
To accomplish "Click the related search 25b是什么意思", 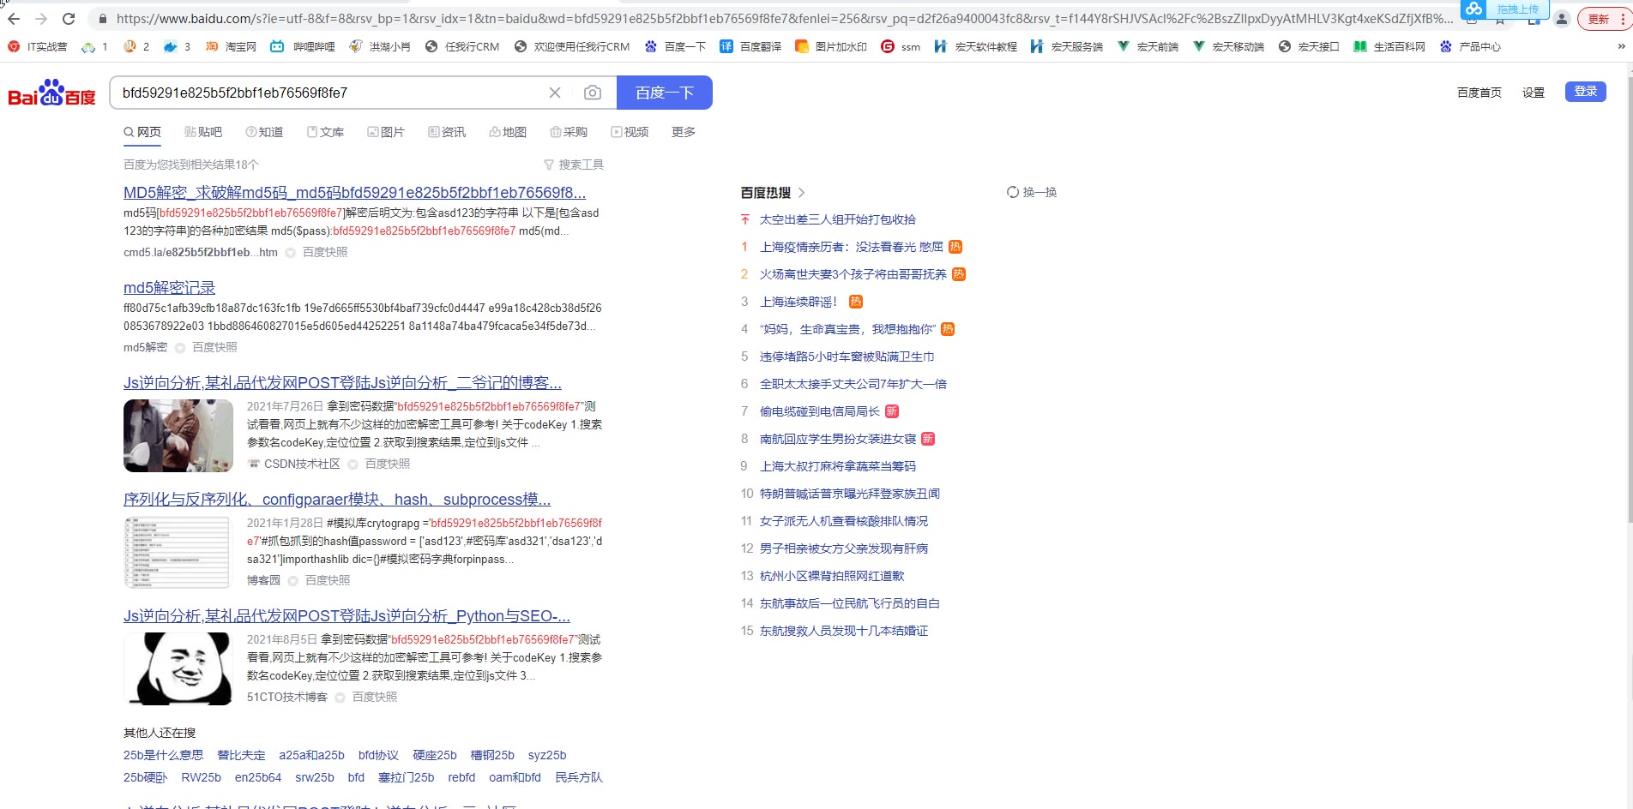I will [x=163, y=755].
